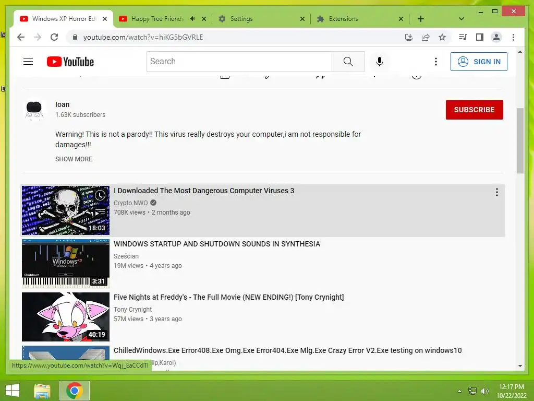
Task: Click the page vertical scrollbar thumb
Action: (520, 140)
